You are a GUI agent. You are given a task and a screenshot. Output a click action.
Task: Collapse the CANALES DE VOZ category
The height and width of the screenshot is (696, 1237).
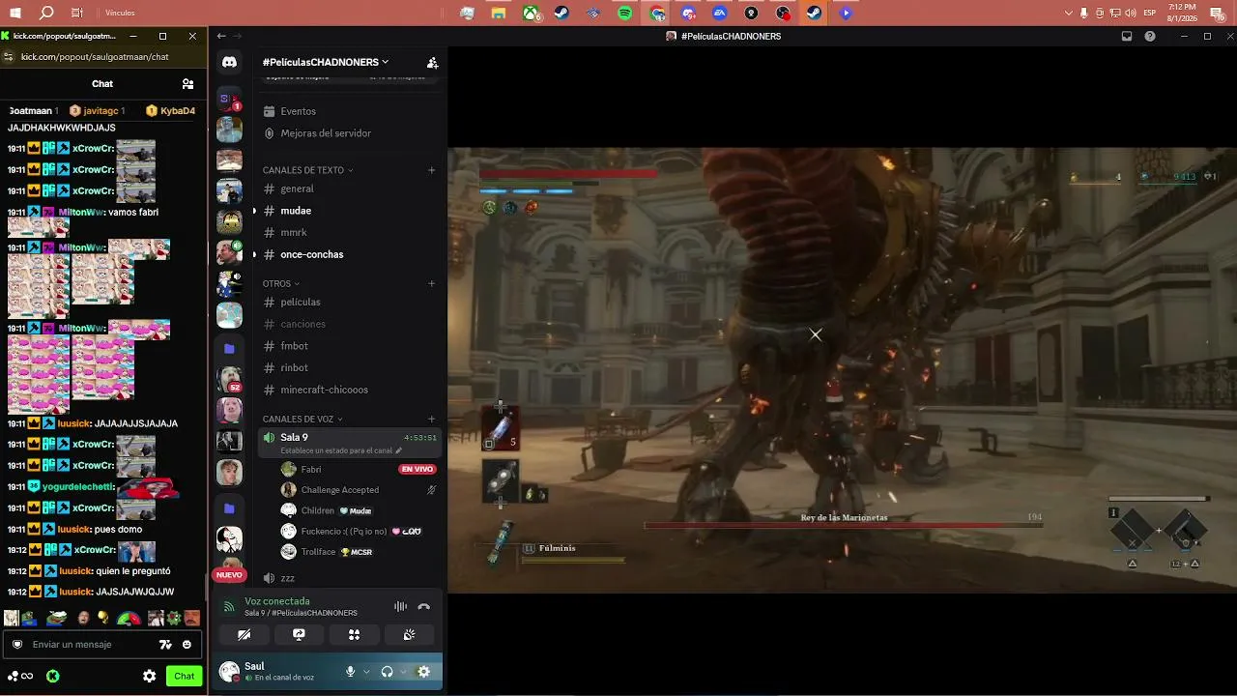click(302, 420)
